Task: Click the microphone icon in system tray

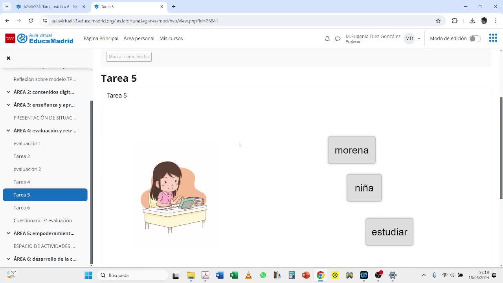Action: coord(434,275)
